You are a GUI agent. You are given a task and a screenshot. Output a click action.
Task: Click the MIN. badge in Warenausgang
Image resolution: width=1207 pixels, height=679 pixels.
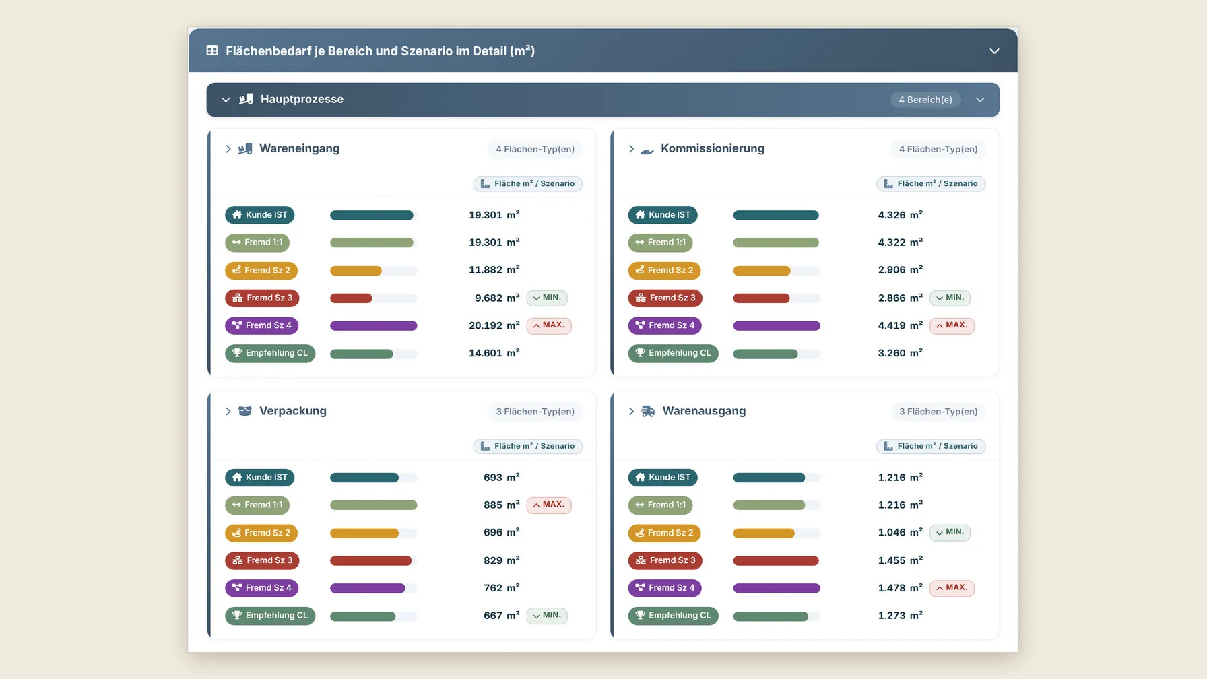pyautogui.click(x=950, y=532)
